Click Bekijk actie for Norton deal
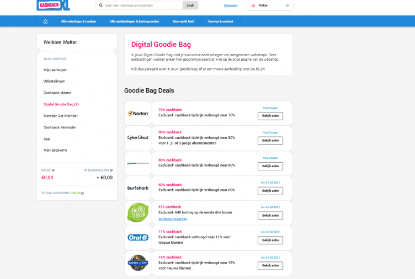 pyautogui.click(x=270, y=116)
